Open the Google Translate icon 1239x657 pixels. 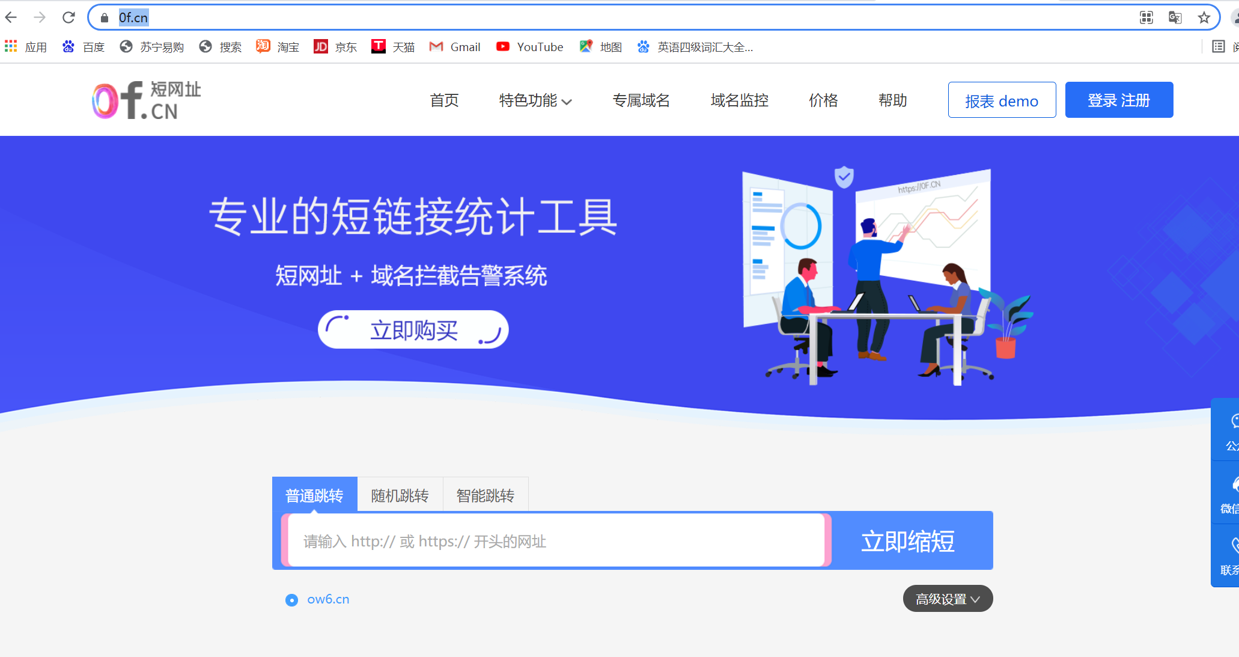(x=1174, y=17)
